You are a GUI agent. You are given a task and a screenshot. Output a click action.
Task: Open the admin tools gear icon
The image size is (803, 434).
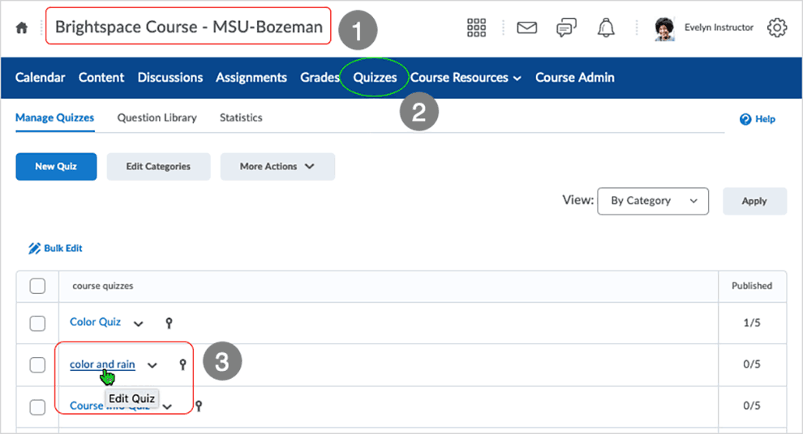[x=777, y=28]
